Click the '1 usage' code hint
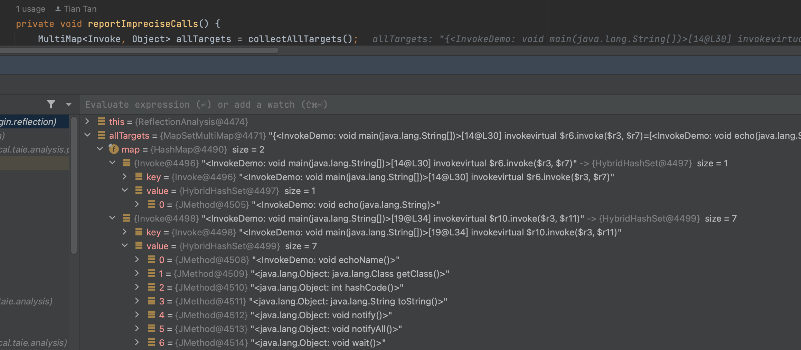The image size is (801, 350). pos(30,9)
